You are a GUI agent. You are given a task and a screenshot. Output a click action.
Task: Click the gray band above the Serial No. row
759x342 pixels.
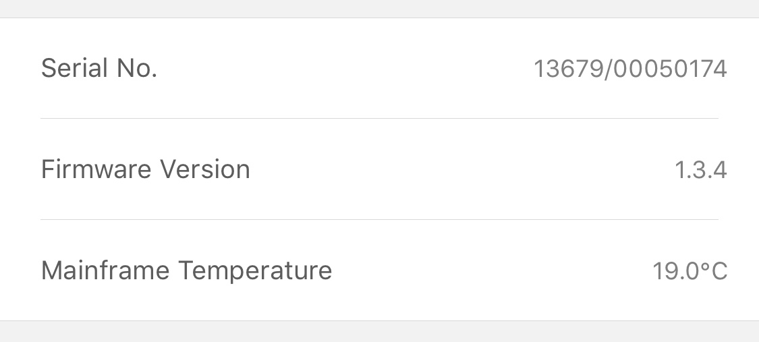379,8
